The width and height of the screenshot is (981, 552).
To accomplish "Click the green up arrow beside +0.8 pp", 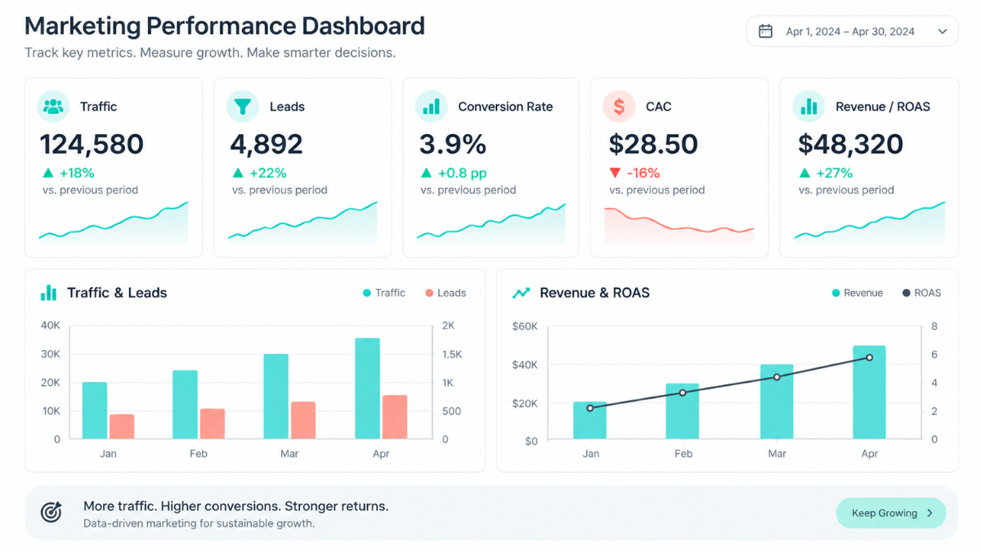I will pos(426,173).
